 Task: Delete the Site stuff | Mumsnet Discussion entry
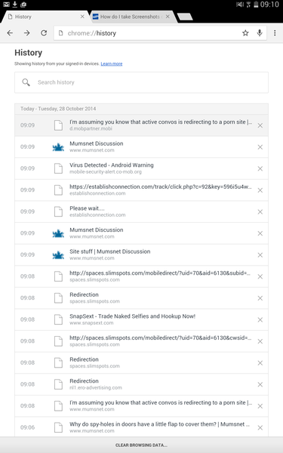260,255
